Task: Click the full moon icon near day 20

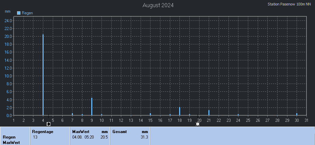Action: pyautogui.click(x=198, y=124)
